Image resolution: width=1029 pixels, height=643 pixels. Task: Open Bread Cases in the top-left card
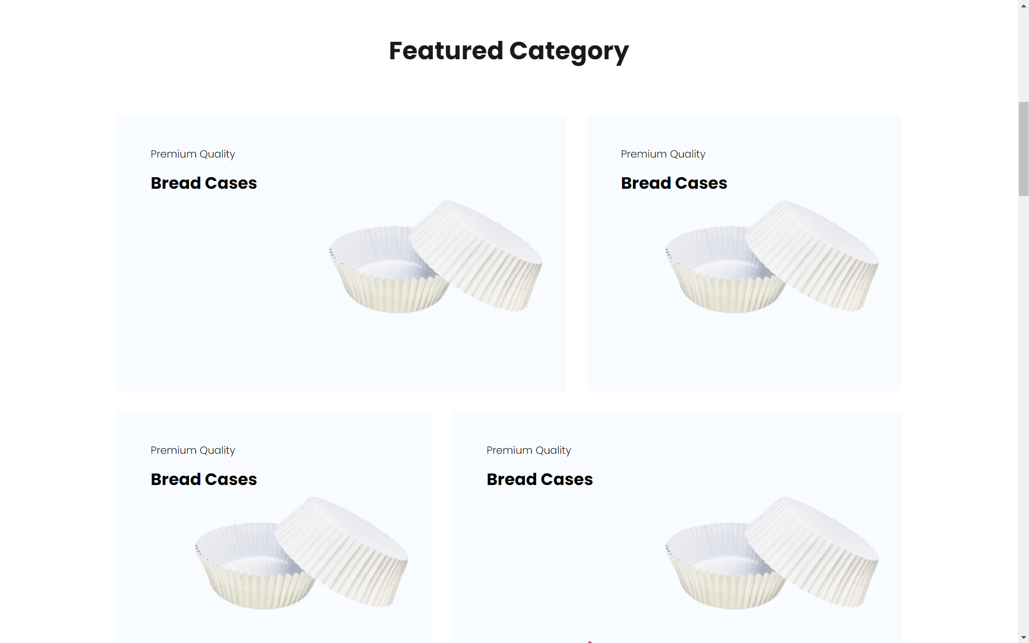click(204, 183)
